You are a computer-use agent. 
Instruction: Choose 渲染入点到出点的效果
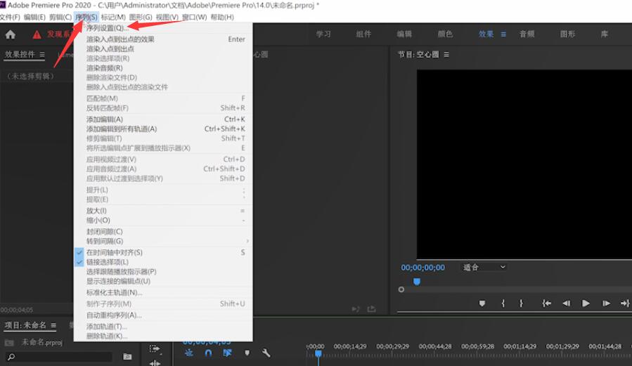(x=163, y=39)
